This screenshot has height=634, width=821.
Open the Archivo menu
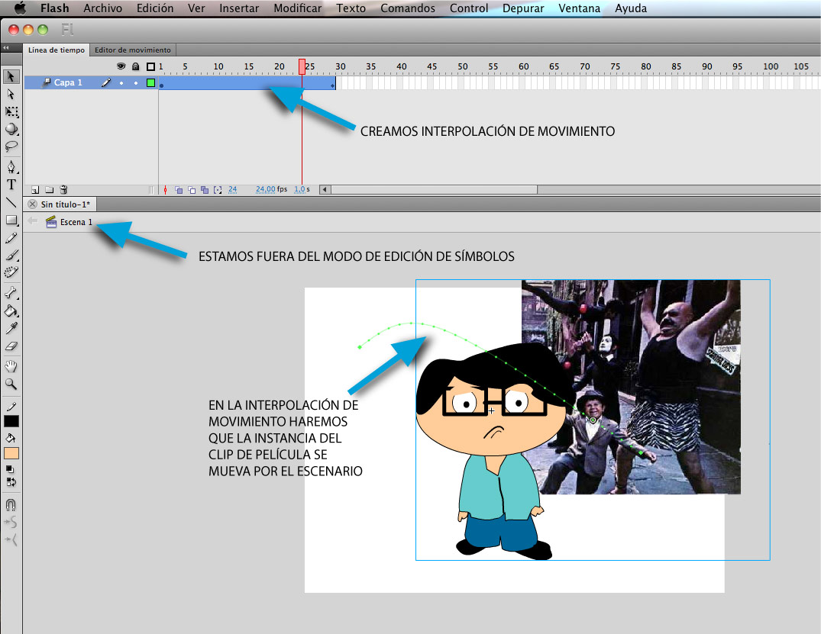pos(102,8)
